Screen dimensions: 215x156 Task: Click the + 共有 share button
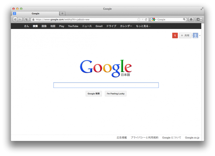pos(185,35)
